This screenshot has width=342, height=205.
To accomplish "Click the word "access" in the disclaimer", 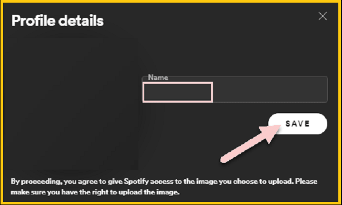I will tap(162, 182).
